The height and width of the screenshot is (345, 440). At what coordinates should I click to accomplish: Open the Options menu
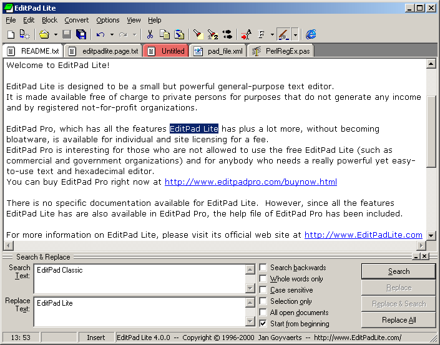[108, 20]
